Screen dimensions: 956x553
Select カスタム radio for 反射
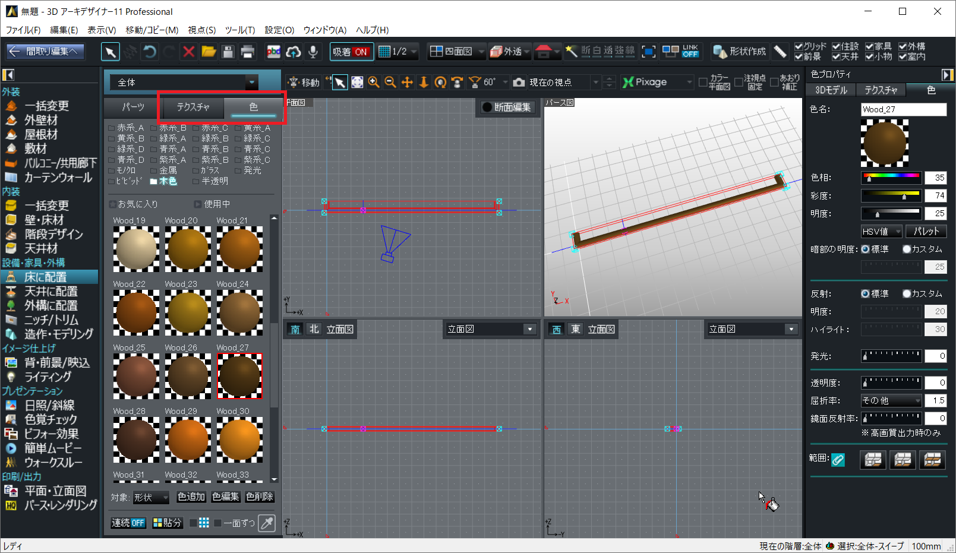point(907,293)
